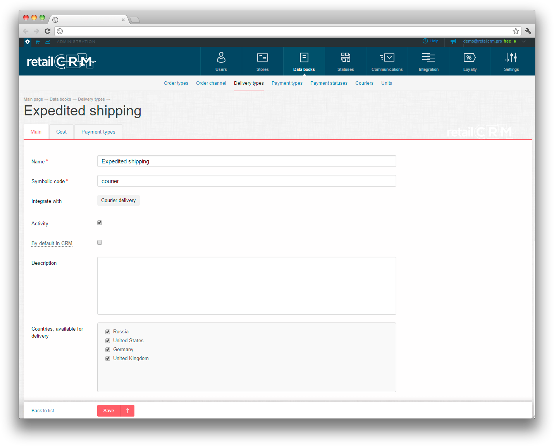Screen dimensions: 554x446
Task: Uncheck the Germany country checkbox
Action: click(x=108, y=350)
